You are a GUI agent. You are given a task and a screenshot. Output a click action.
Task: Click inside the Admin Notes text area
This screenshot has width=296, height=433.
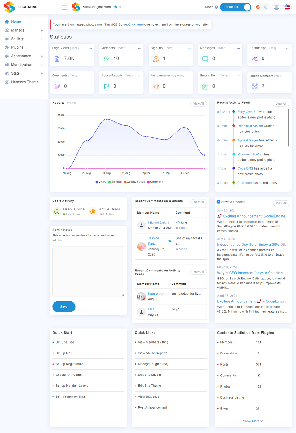[x=88, y=271]
